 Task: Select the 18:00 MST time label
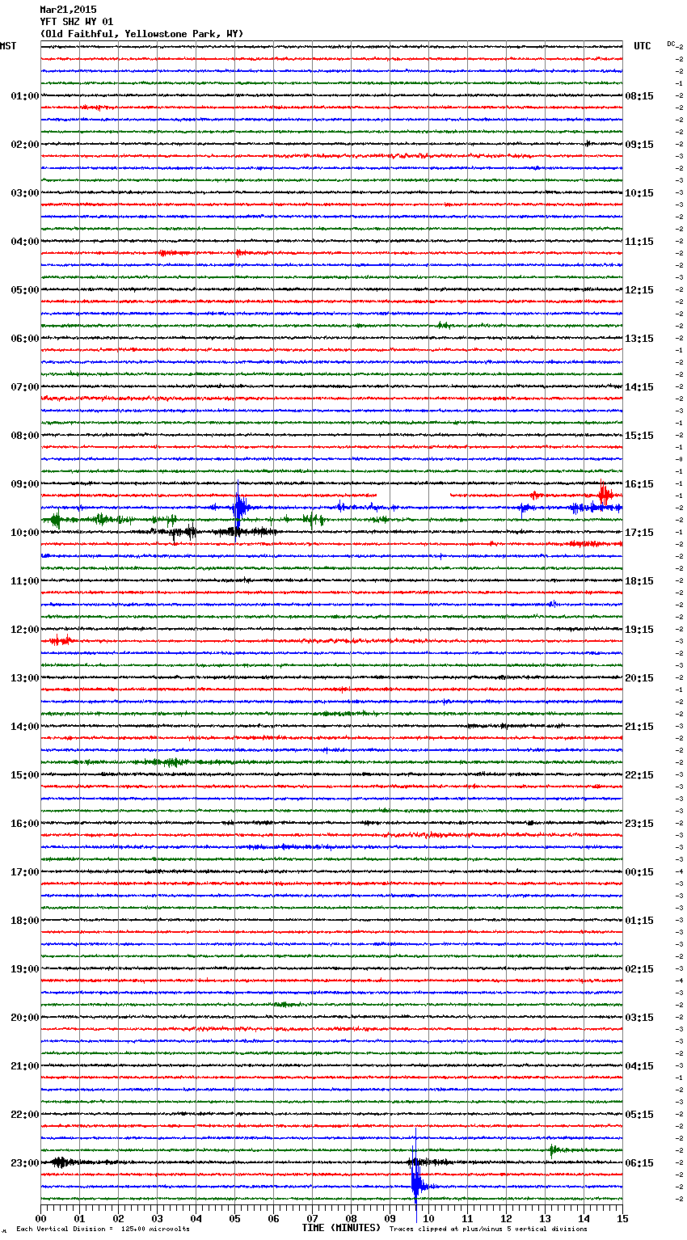25,921
